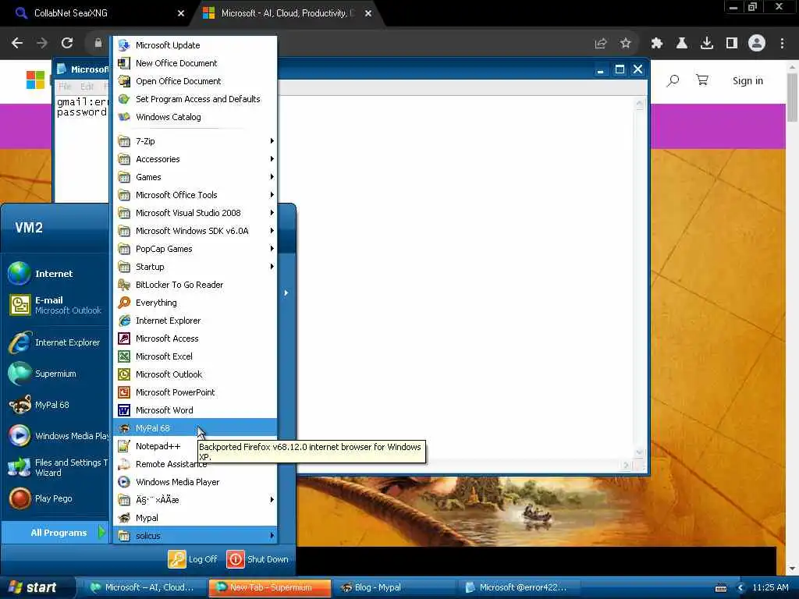This screenshot has width=799, height=599.
Task: Open the browser downloads icon
Action: click(707, 44)
